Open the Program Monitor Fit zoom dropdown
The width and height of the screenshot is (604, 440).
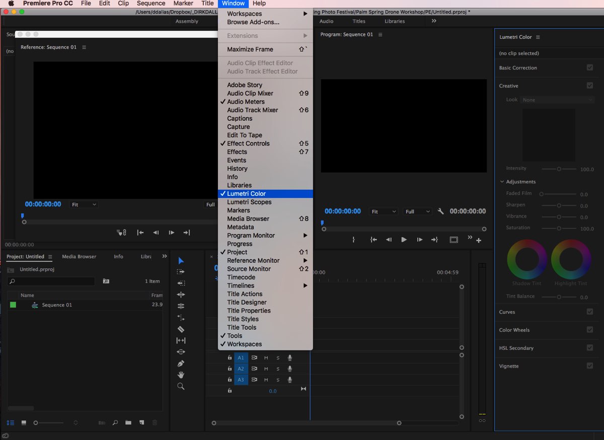coord(384,211)
